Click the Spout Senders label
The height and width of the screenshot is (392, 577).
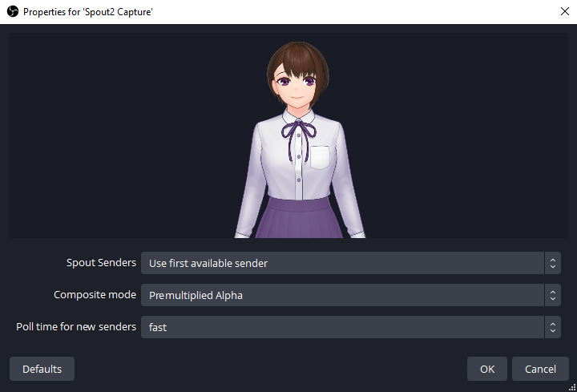point(101,262)
